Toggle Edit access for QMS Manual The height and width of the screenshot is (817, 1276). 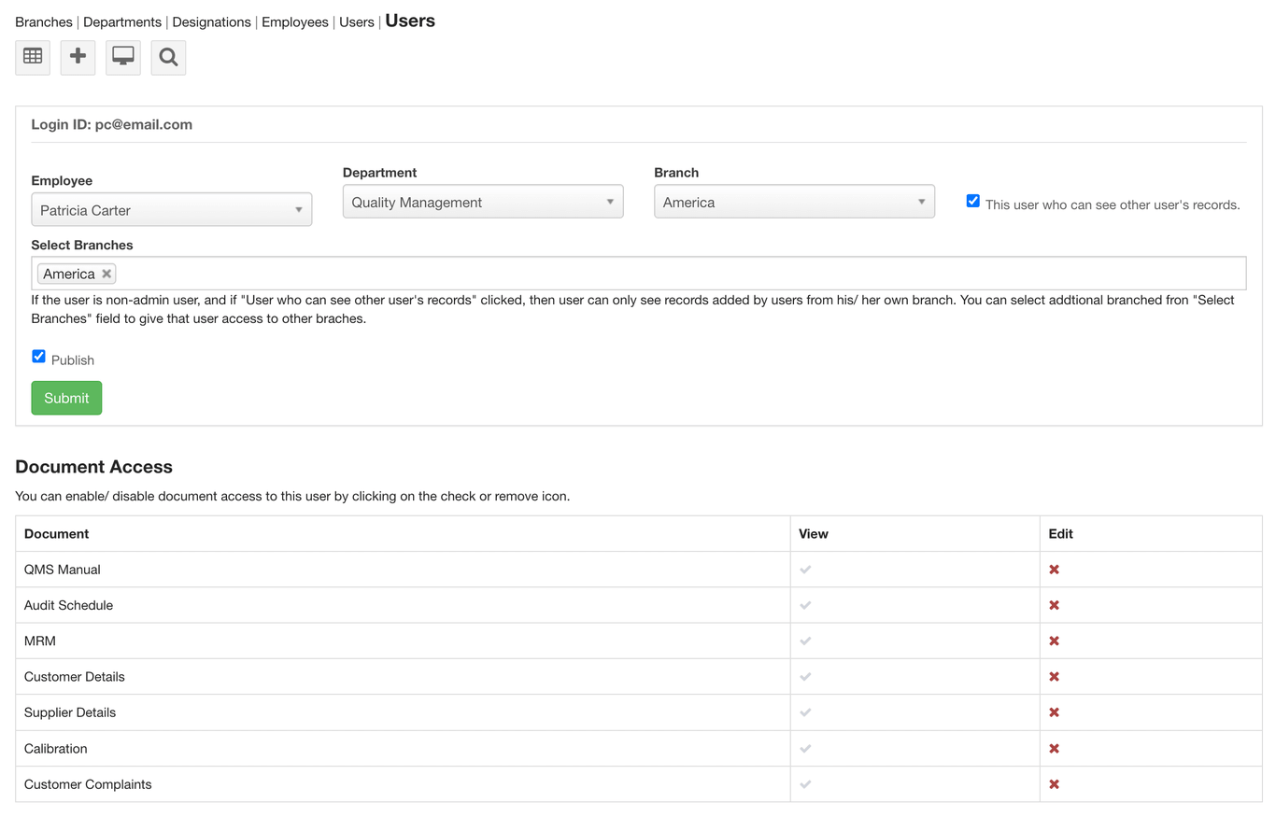click(x=1054, y=570)
